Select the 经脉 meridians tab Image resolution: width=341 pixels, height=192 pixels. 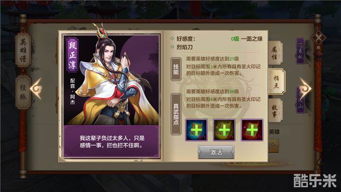tap(23, 92)
